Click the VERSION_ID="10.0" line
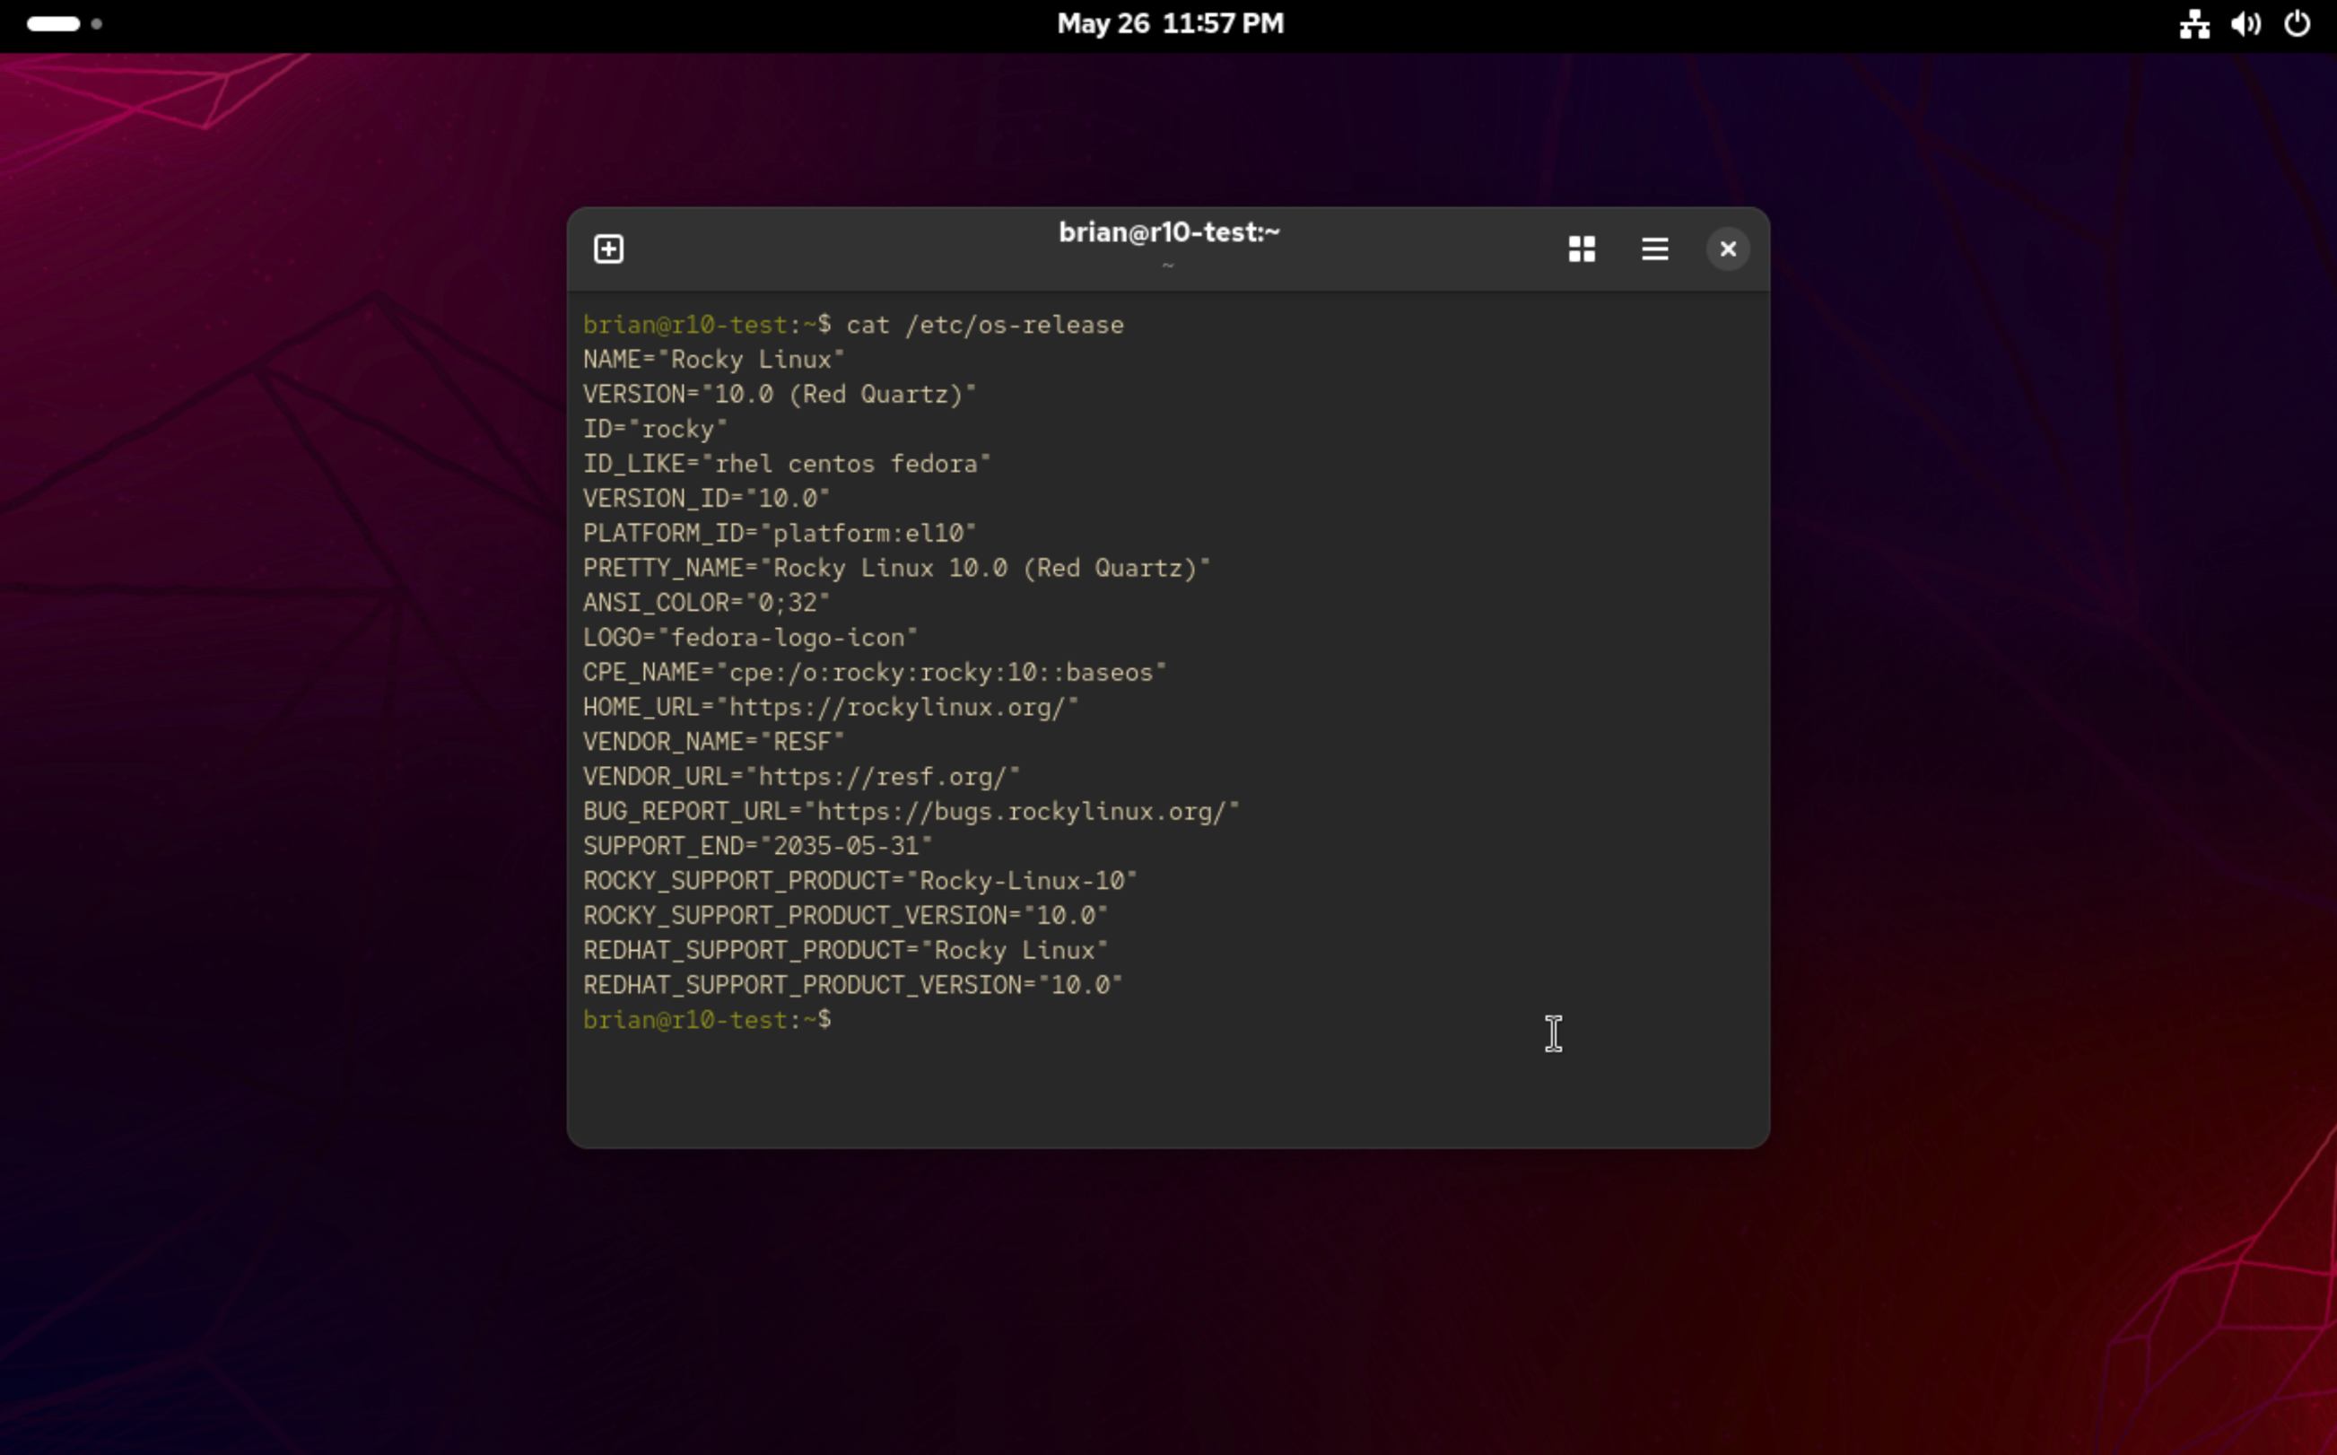The height and width of the screenshot is (1455, 2337). (x=705, y=499)
